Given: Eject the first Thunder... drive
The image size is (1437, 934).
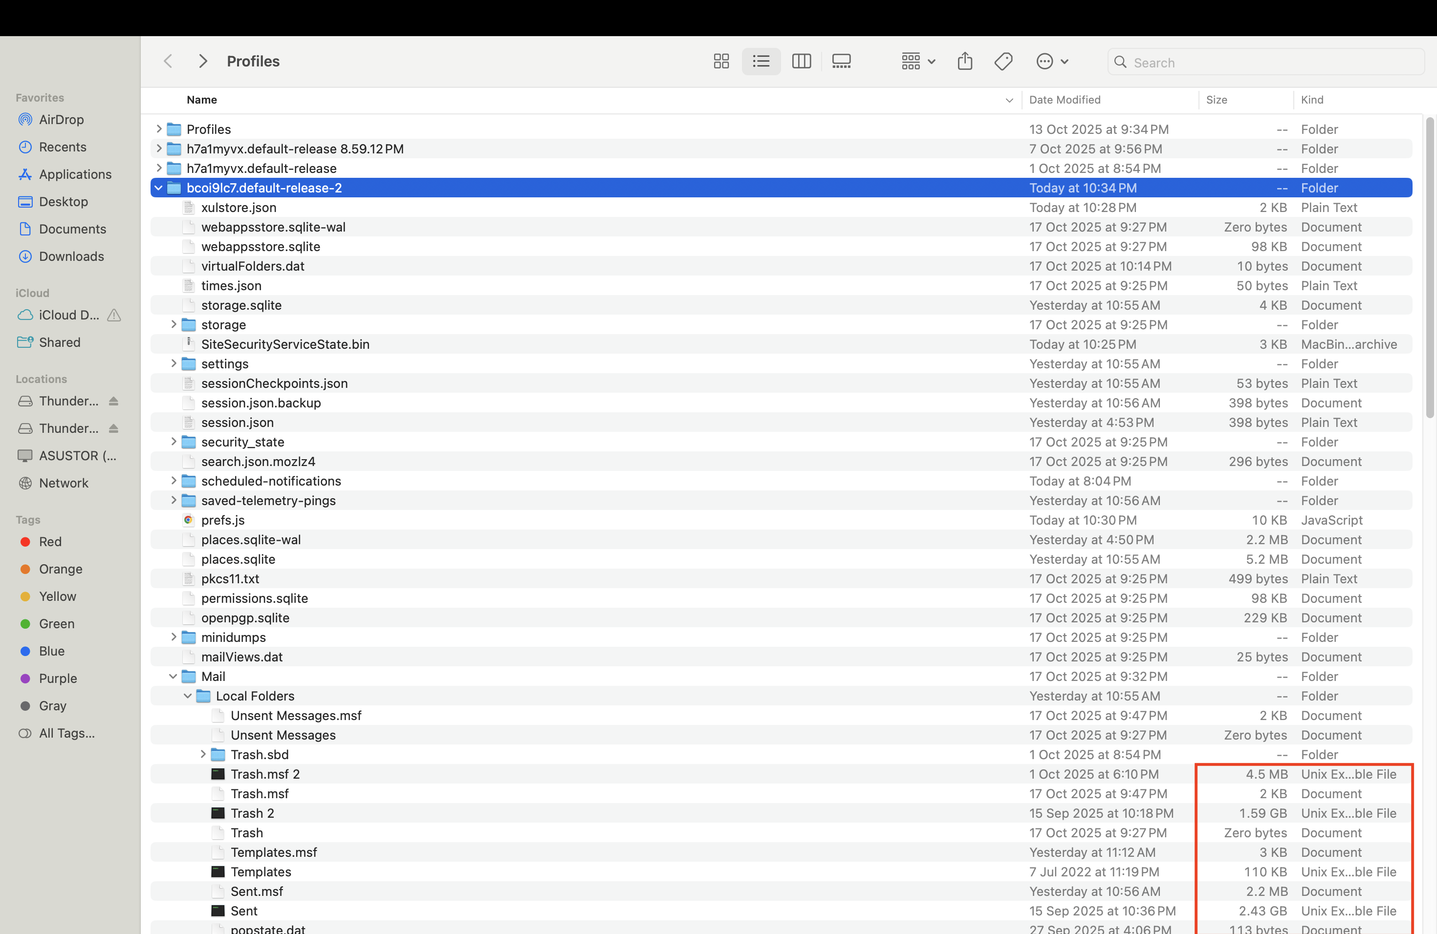Looking at the screenshot, I should point(113,401).
